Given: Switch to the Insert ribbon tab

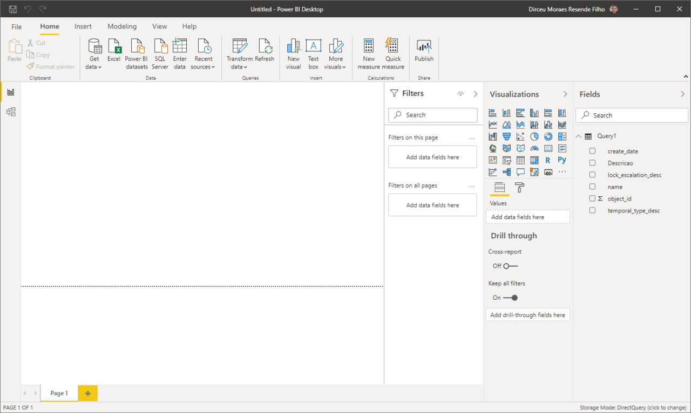Looking at the screenshot, I should pos(83,26).
